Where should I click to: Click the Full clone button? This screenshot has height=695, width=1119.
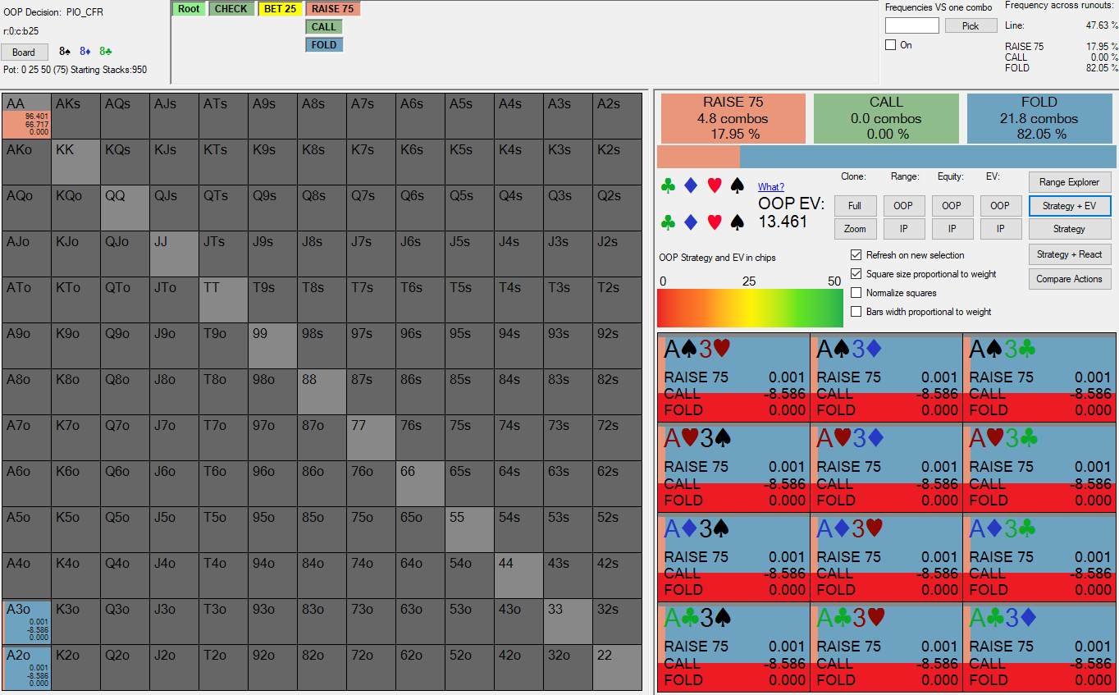point(855,206)
